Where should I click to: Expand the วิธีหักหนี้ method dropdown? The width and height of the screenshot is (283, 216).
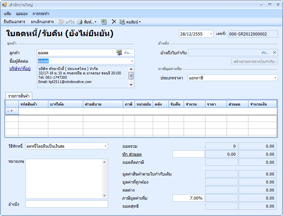click(105, 146)
